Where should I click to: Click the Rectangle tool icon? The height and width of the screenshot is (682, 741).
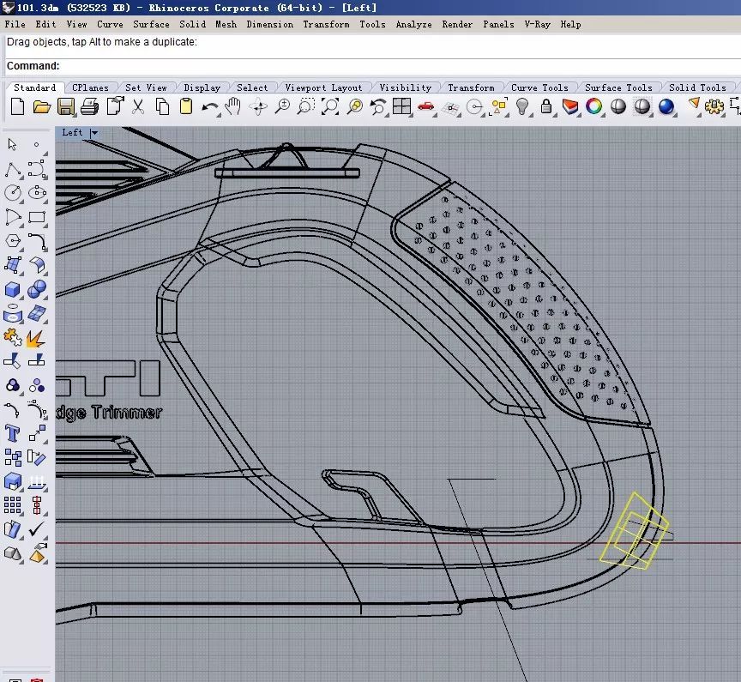point(36,217)
